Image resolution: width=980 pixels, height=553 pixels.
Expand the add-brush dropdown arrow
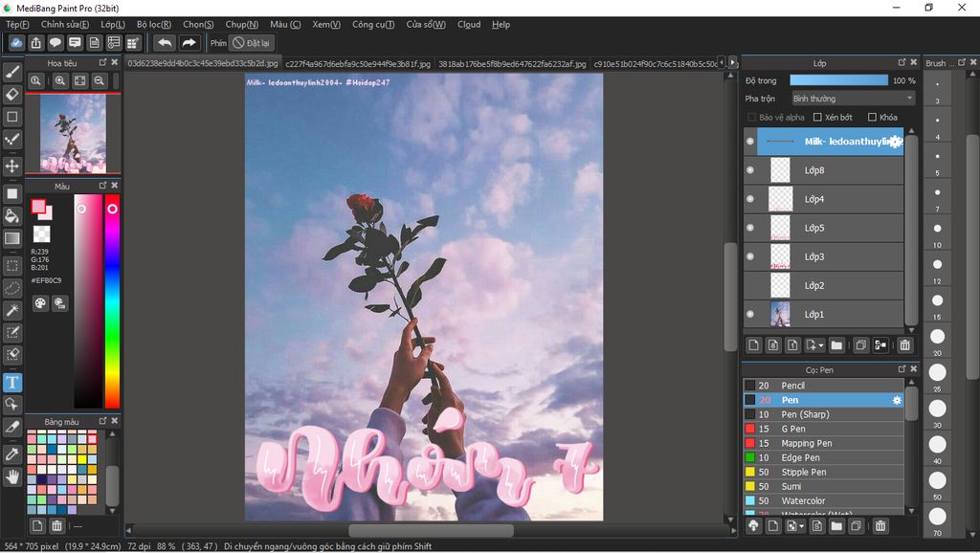[x=801, y=527]
